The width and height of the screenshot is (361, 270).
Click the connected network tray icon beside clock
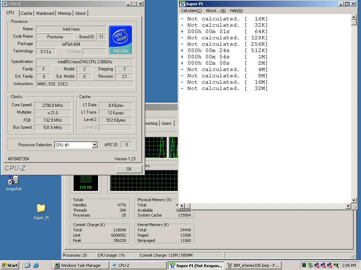coord(336,266)
